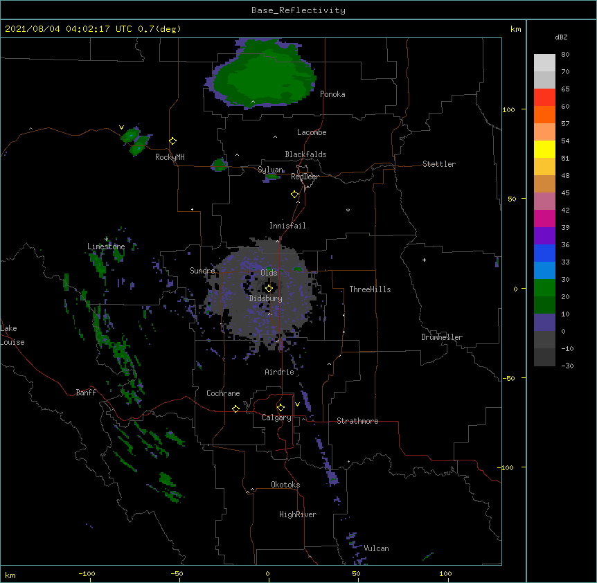Click the Blackfalds label

305,154
